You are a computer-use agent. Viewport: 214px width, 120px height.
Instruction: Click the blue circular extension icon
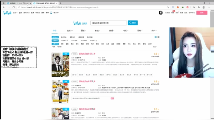(173, 7)
